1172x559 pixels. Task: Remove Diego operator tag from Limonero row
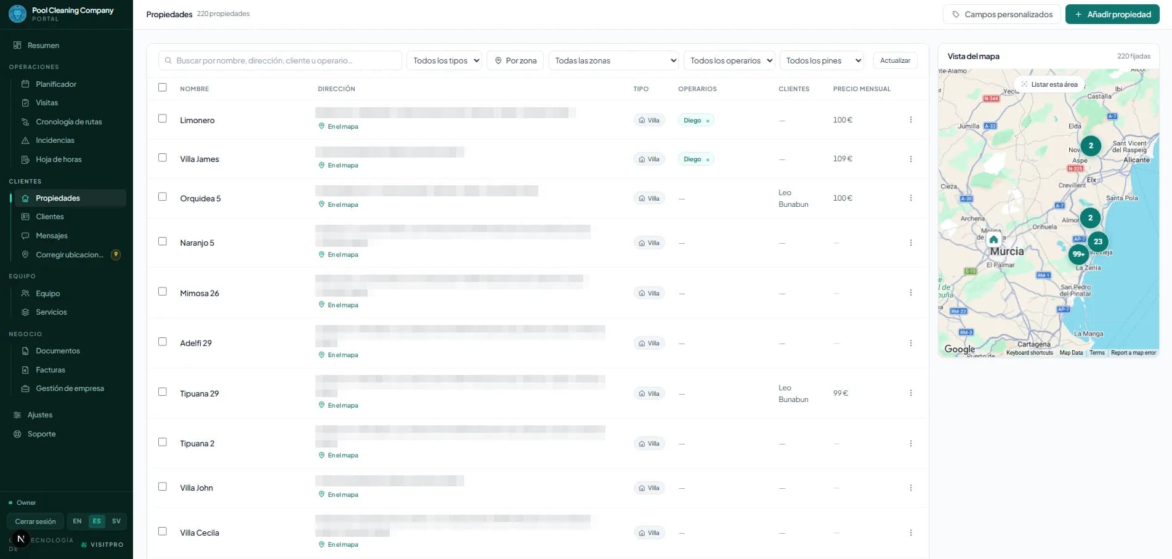(x=708, y=121)
